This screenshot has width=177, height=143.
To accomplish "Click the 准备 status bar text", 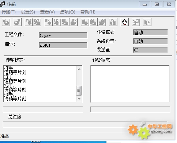I will (5, 136).
